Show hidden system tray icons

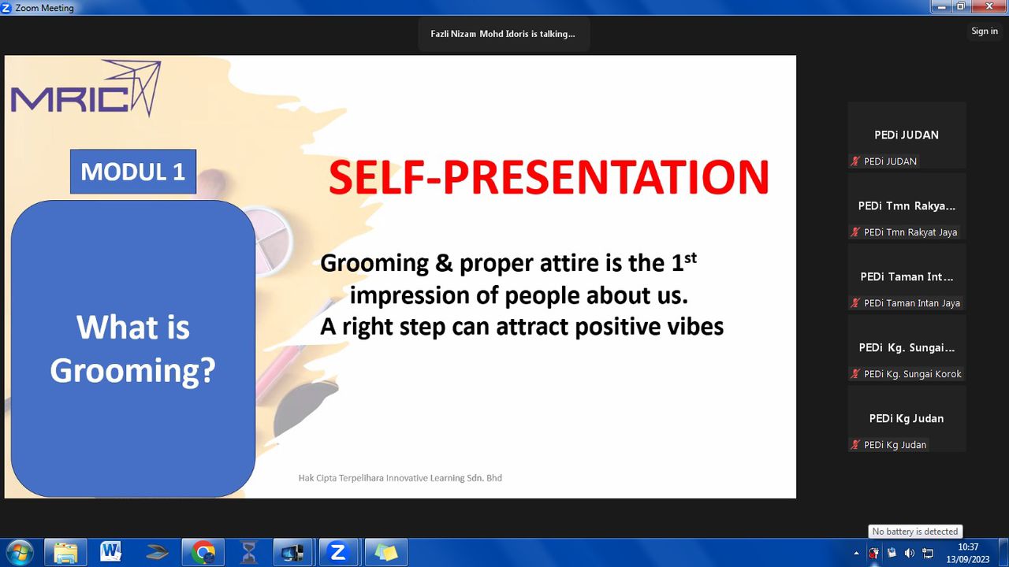pyautogui.click(x=857, y=553)
